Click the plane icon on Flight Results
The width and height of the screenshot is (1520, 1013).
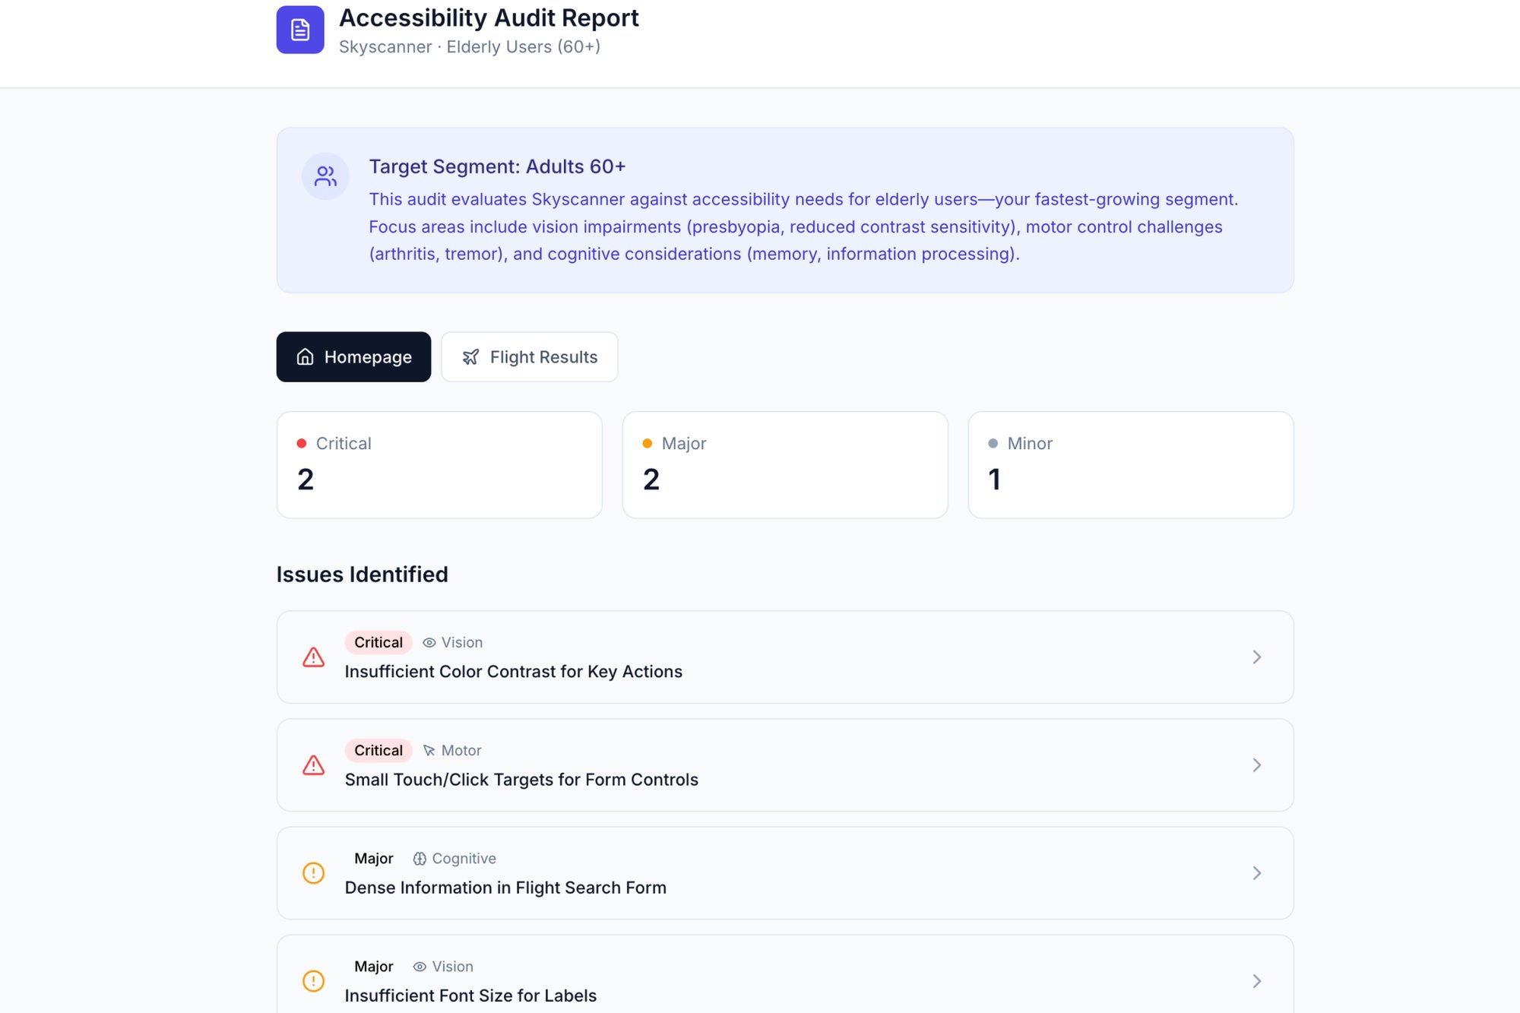click(x=471, y=356)
